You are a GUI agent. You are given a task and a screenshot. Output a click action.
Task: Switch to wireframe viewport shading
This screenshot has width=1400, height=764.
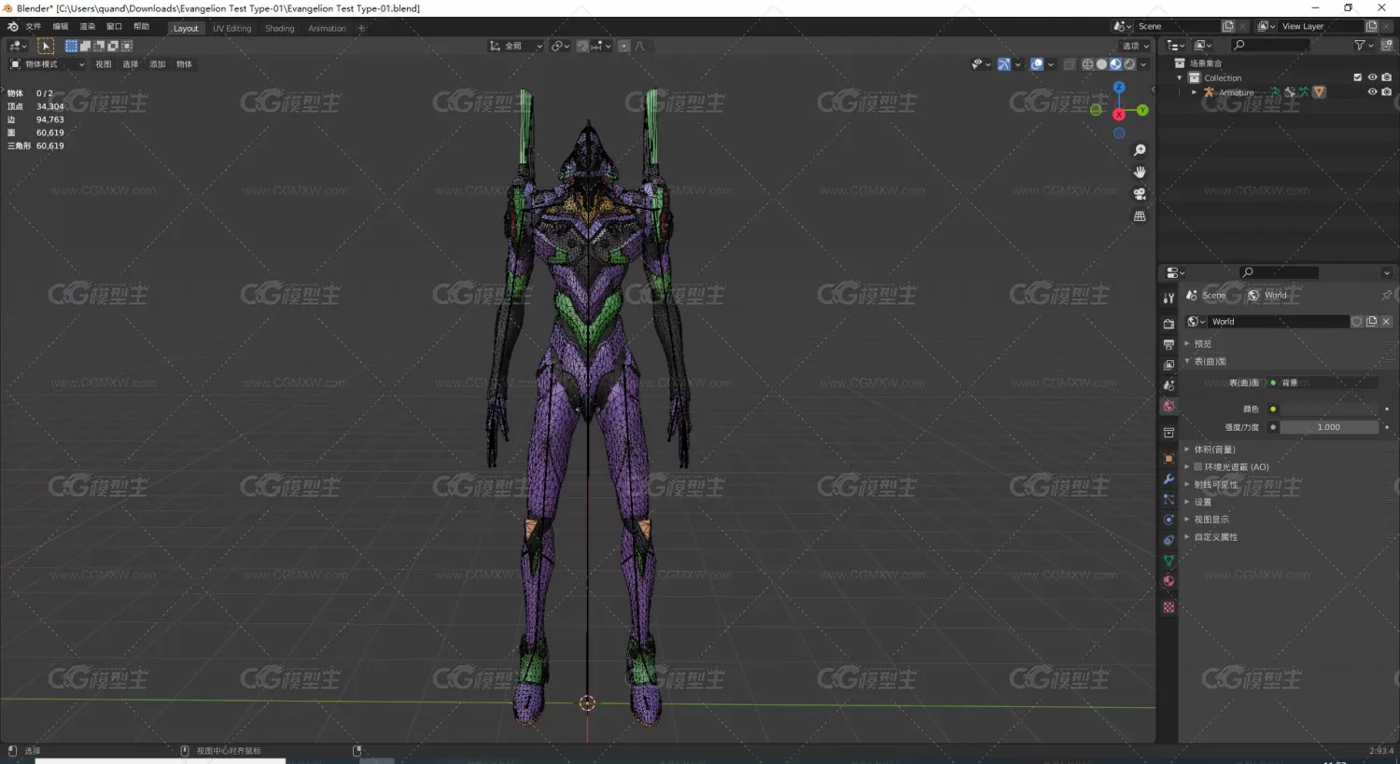click(x=1087, y=64)
